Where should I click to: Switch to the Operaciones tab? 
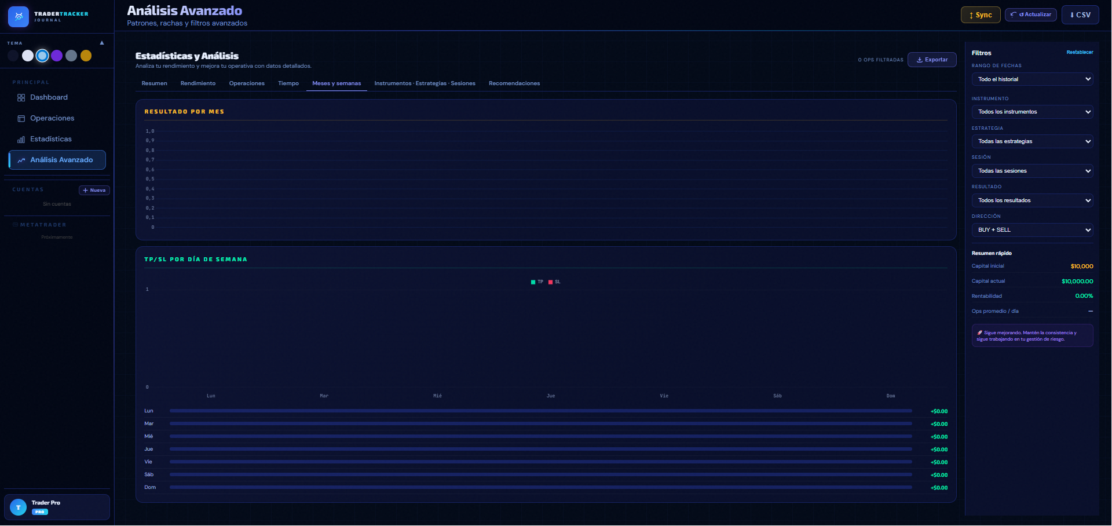click(x=247, y=83)
